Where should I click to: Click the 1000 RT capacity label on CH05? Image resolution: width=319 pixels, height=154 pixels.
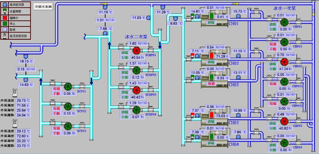[222, 86]
